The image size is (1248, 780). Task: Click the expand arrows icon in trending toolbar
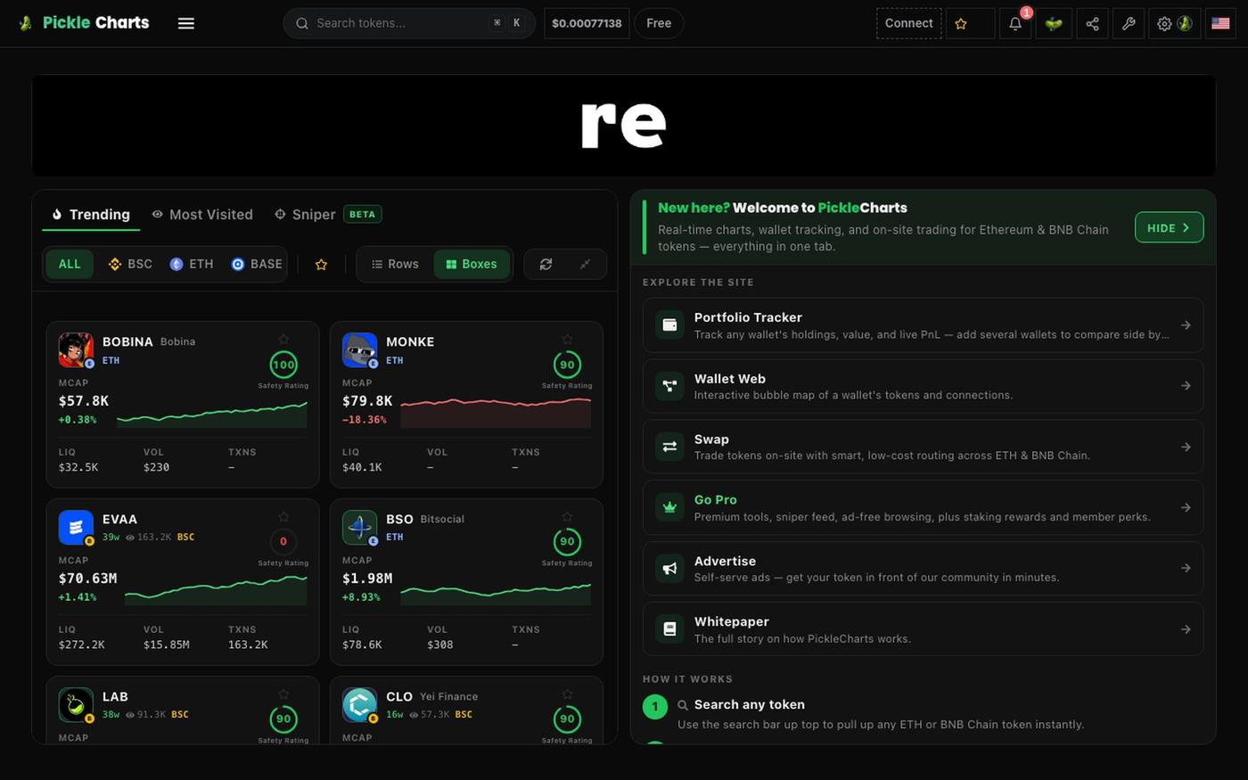(585, 264)
